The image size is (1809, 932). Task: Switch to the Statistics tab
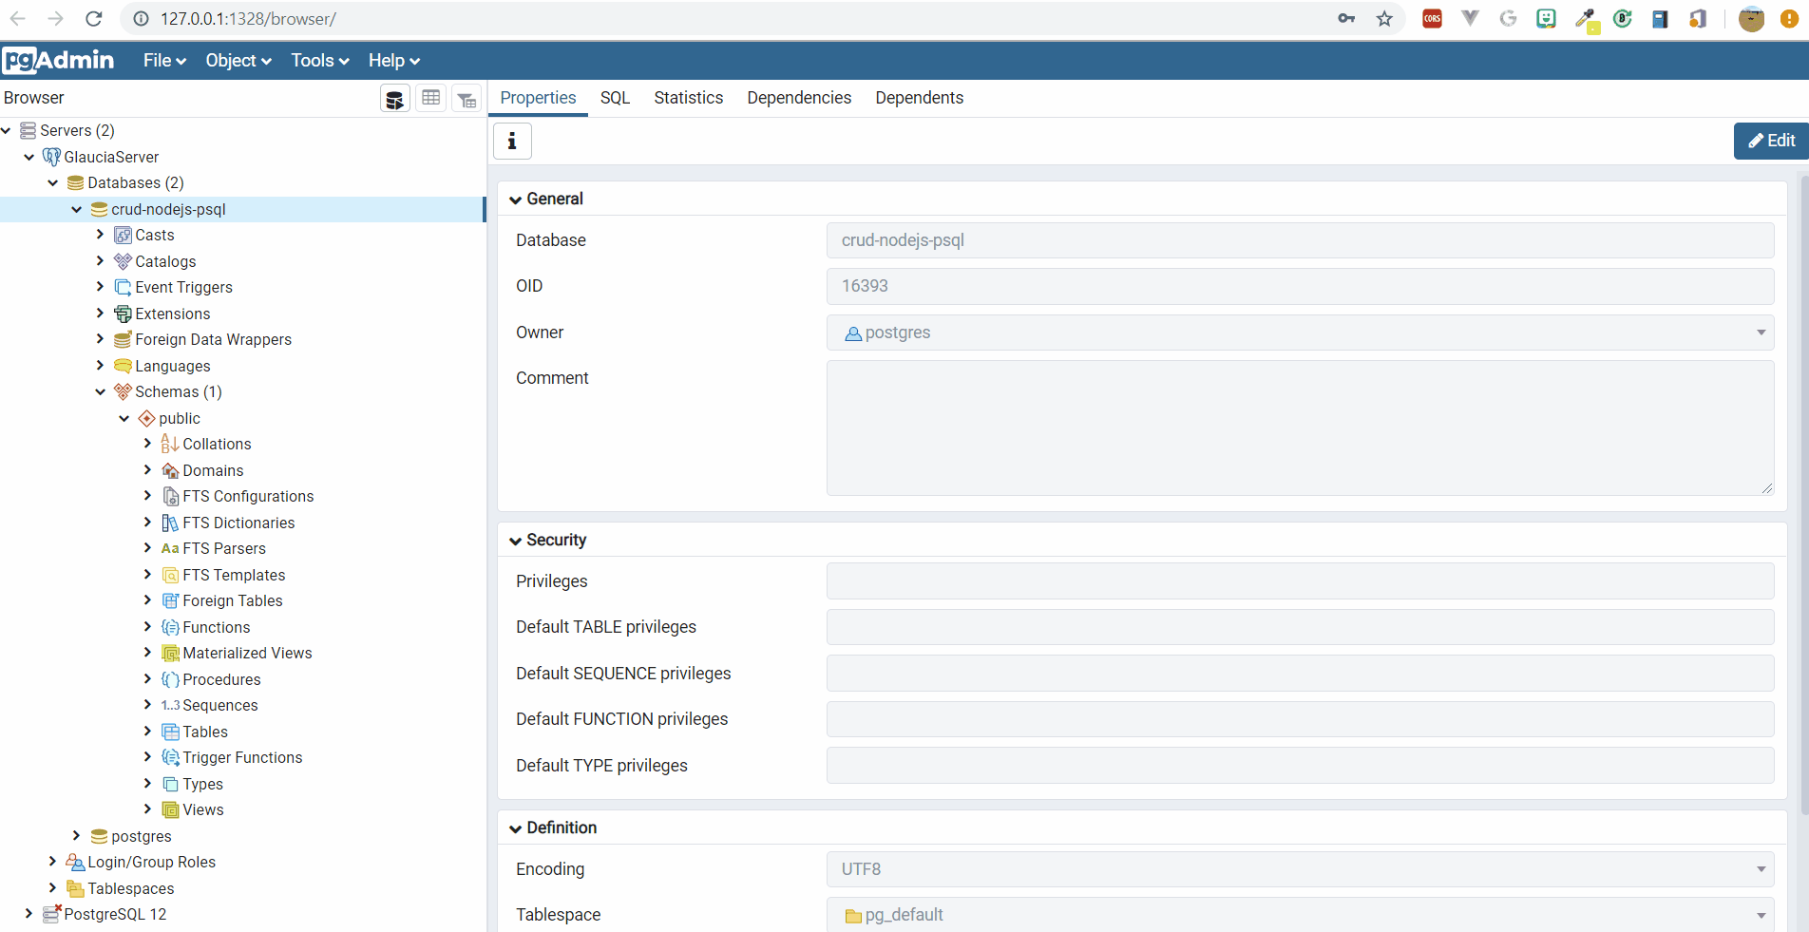(x=688, y=98)
